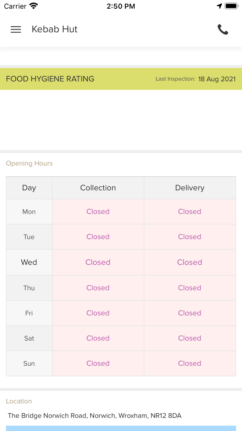Open the hamburger navigation menu
This screenshot has width=242, height=431.
pyautogui.click(x=16, y=29)
